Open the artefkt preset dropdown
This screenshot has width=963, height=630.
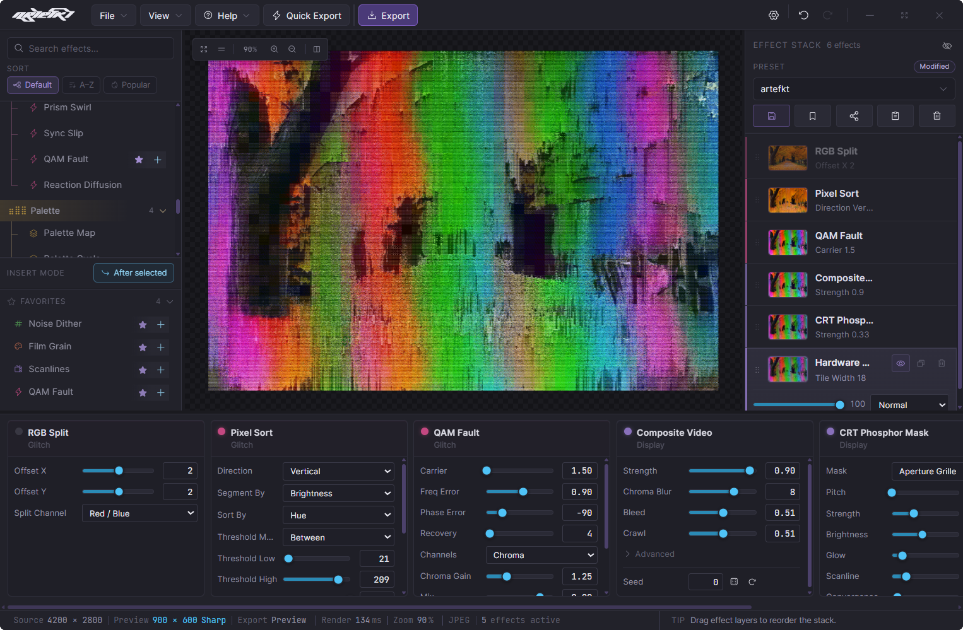[854, 89]
